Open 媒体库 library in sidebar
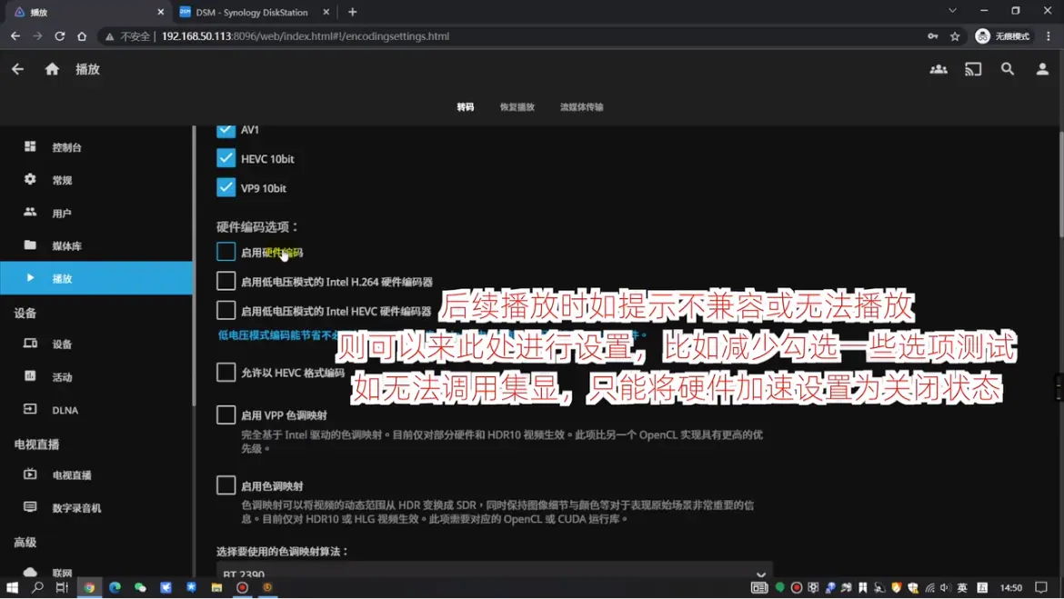The width and height of the screenshot is (1064, 599). 66,245
